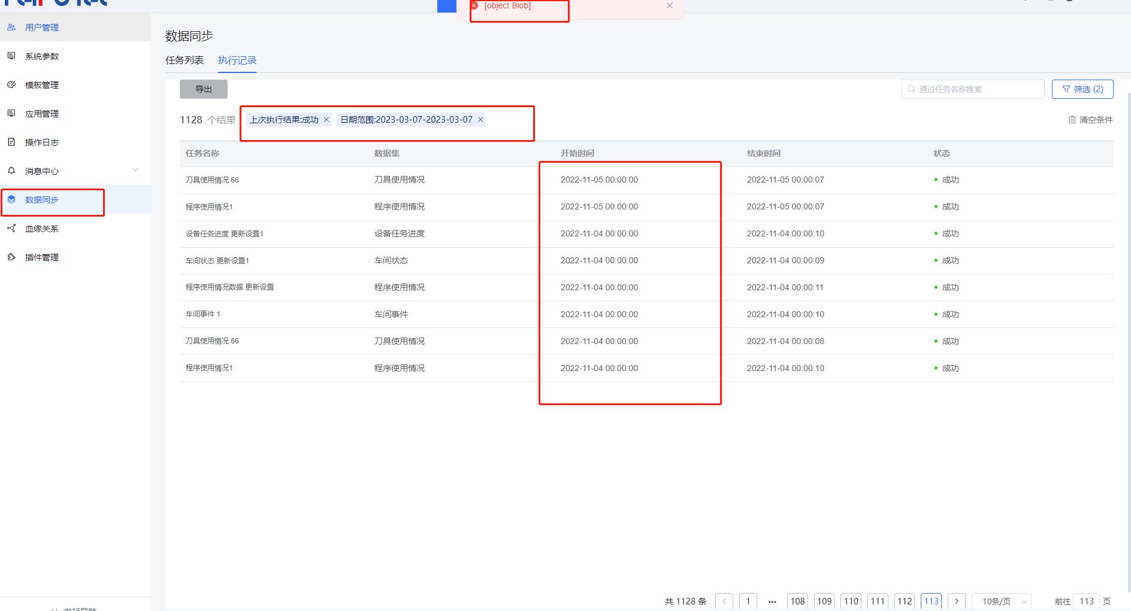The height and width of the screenshot is (611, 1131).
Task: Go to page 108
Action: coord(797,601)
